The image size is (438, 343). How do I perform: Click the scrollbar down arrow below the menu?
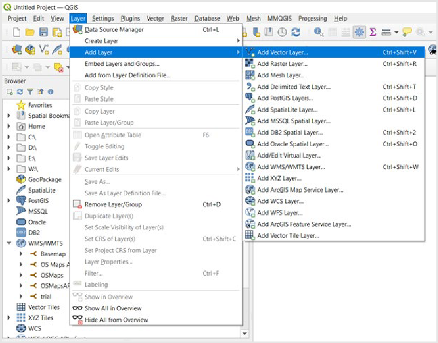(x=245, y=333)
